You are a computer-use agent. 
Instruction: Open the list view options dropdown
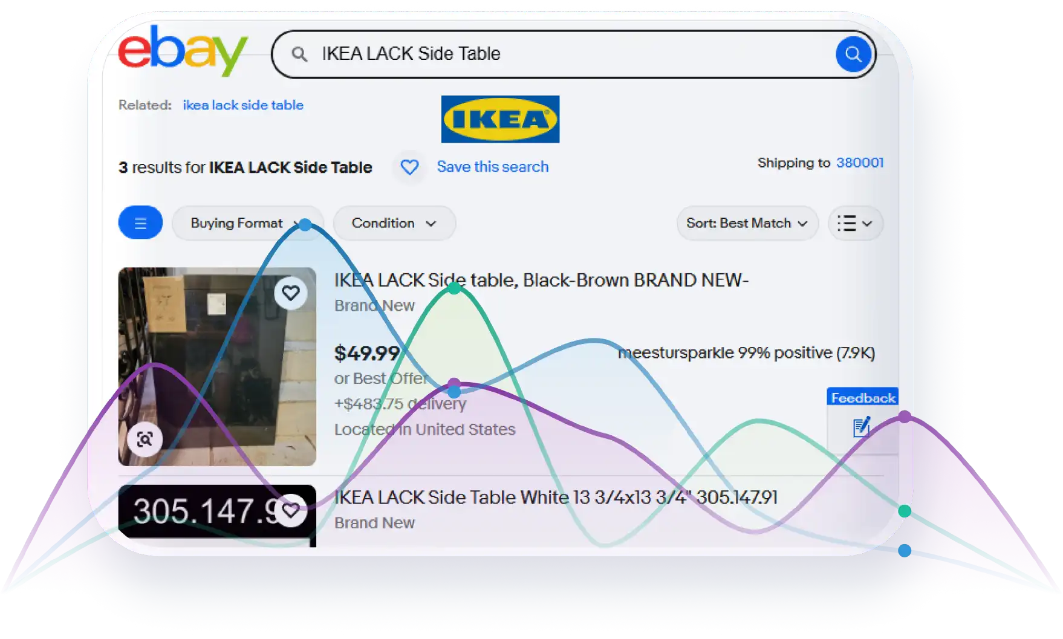[x=855, y=223]
